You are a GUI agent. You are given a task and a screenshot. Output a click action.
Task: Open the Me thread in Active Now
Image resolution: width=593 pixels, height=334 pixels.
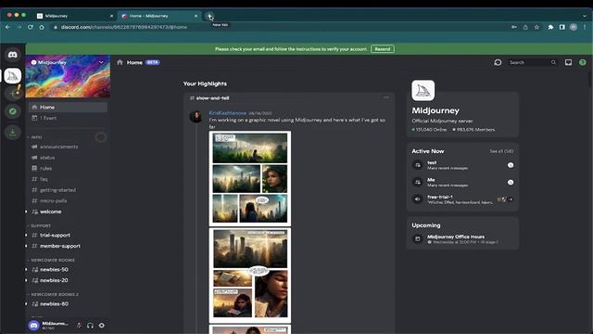(x=462, y=182)
